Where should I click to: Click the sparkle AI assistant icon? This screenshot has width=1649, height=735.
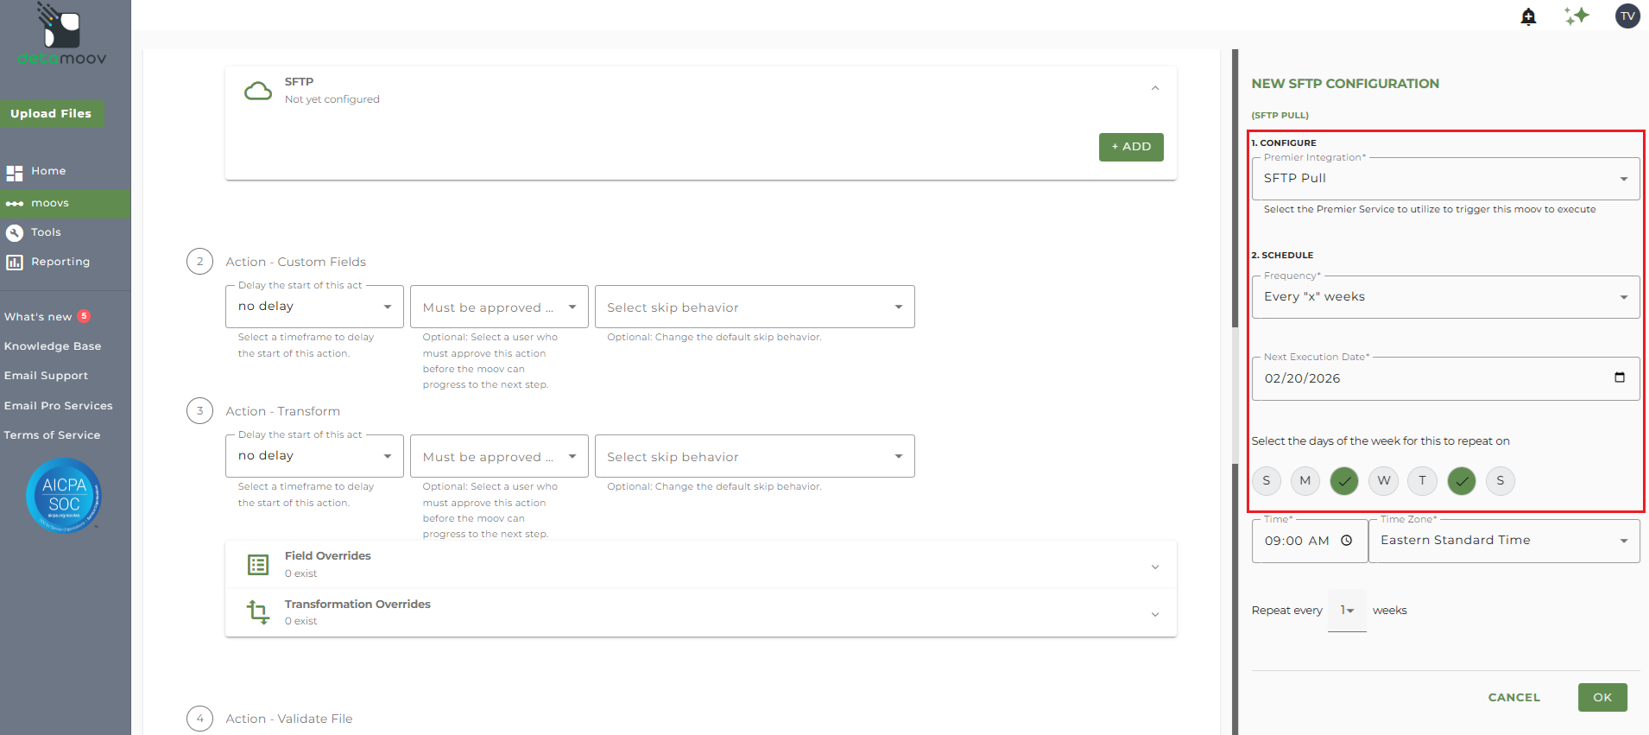tap(1576, 16)
